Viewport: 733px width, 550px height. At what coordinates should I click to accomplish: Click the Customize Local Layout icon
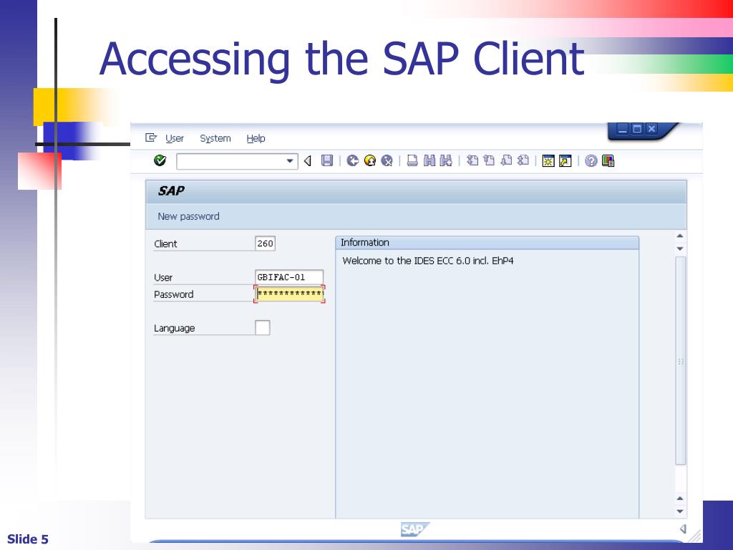(608, 161)
